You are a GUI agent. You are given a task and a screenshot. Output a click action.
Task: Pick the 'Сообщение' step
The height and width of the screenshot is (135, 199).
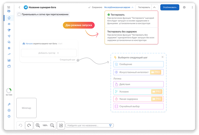tap(138, 64)
